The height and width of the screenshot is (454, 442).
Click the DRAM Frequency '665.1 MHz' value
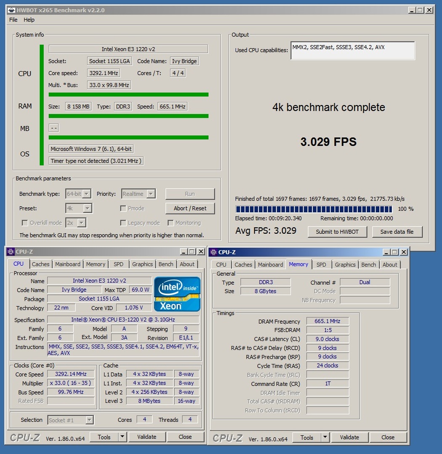pyautogui.click(x=328, y=321)
